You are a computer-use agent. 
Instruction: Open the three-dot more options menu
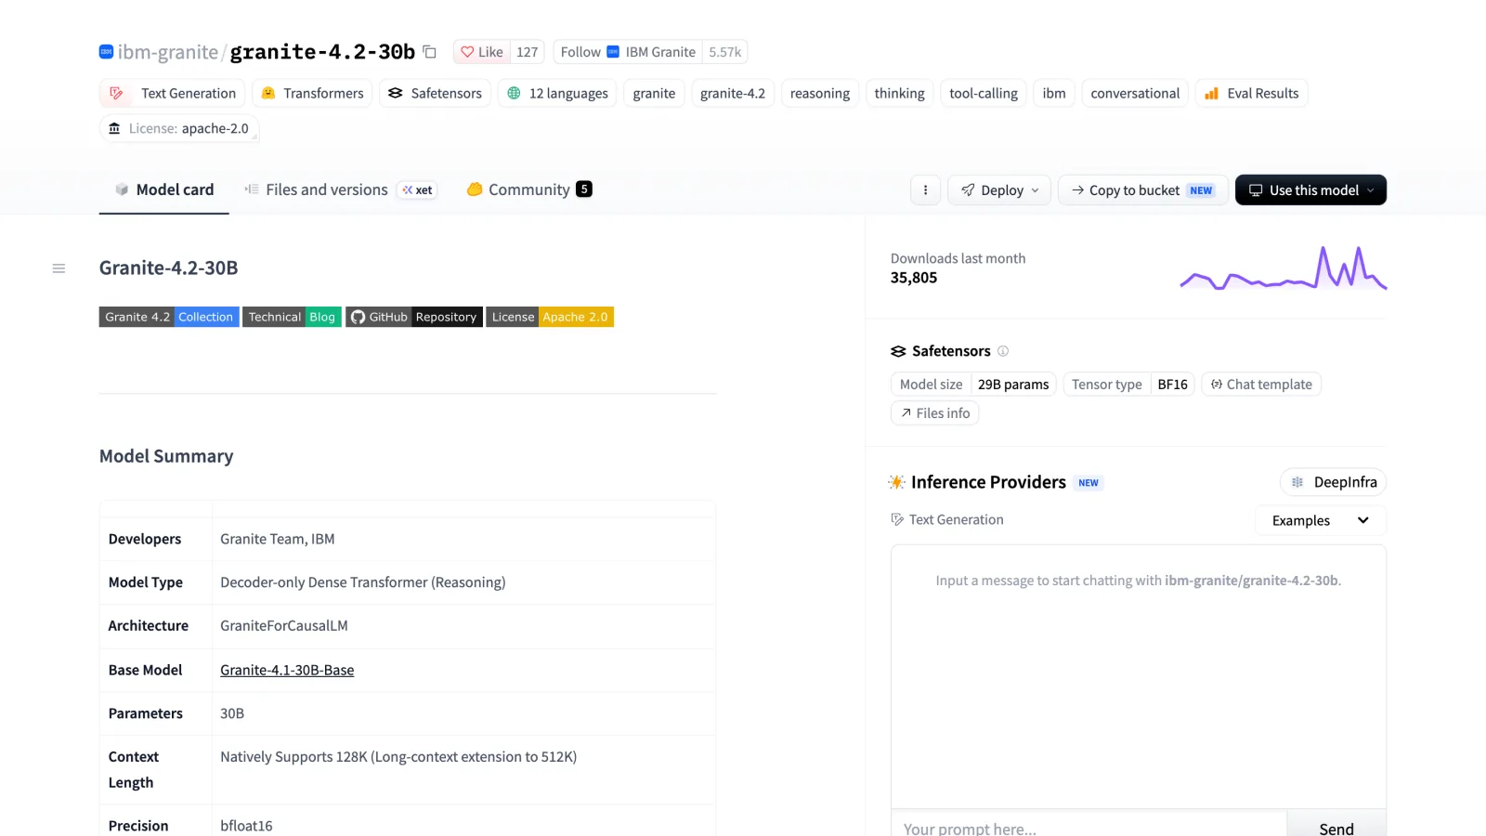[x=925, y=190]
